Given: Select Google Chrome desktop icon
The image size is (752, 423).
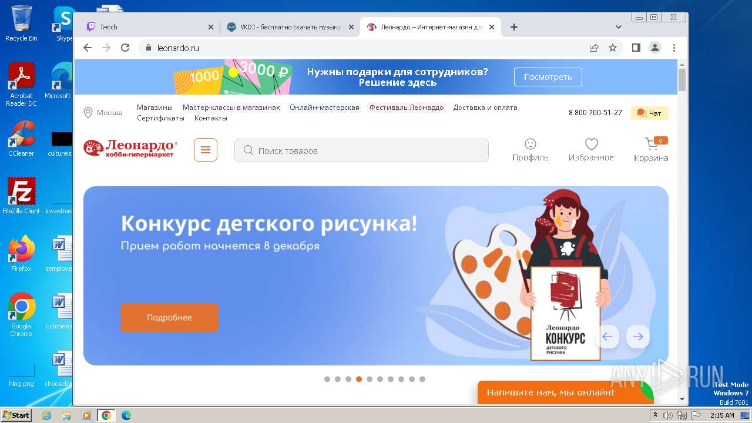Looking at the screenshot, I should tap(21, 315).
